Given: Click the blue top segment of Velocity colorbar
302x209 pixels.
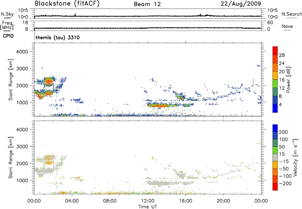Looking at the screenshot, I should point(275,128).
